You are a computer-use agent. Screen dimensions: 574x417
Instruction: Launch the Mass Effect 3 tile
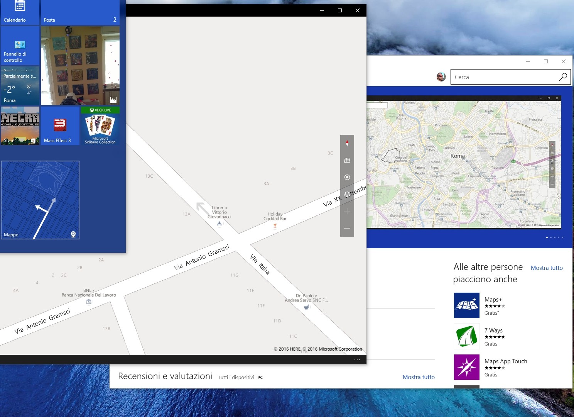point(60,126)
